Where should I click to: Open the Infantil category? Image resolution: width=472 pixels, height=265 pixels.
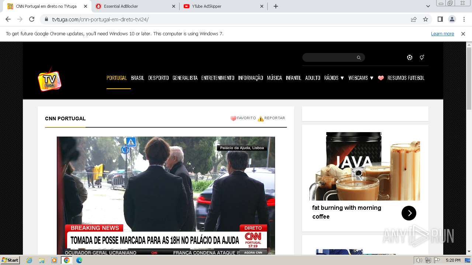(294, 78)
